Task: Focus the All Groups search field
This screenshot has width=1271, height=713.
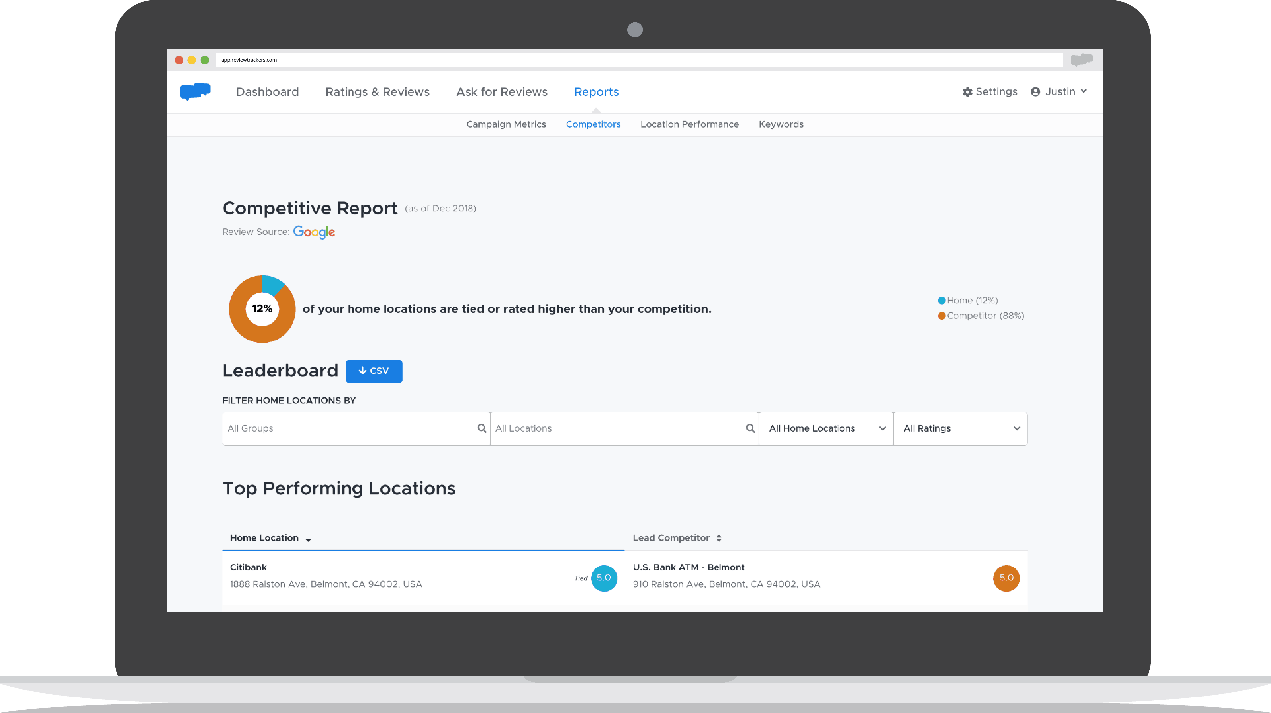Action: click(x=356, y=429)
